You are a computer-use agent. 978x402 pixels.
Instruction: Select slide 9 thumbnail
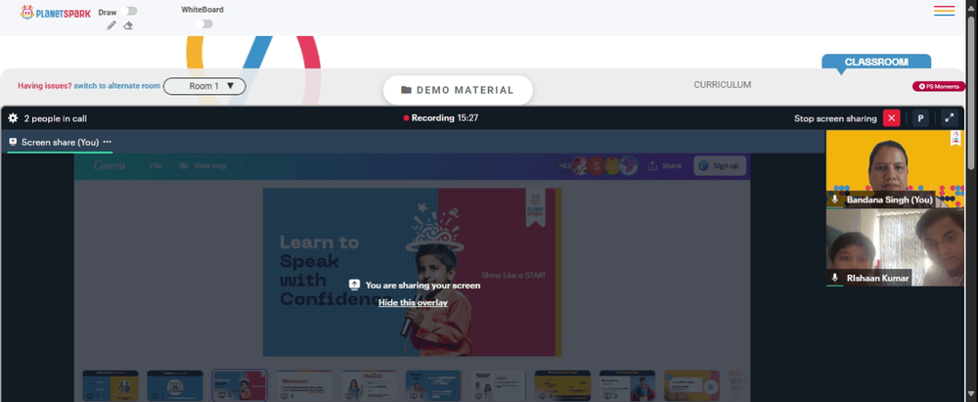tap(628, 385)
